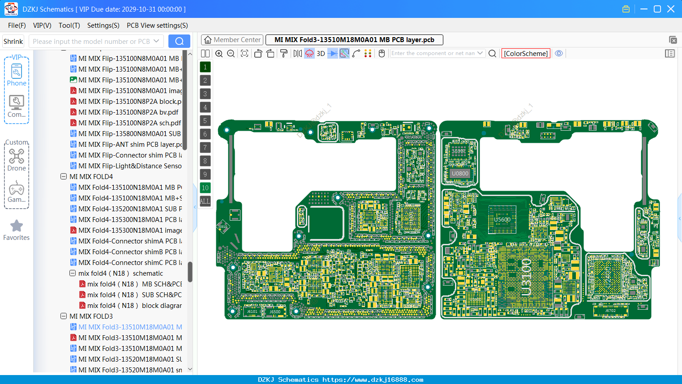Open MI MIX Flip-135100N8P2A sch.pdf
This screenshot has width=682, height=384.
click(126, 123)
